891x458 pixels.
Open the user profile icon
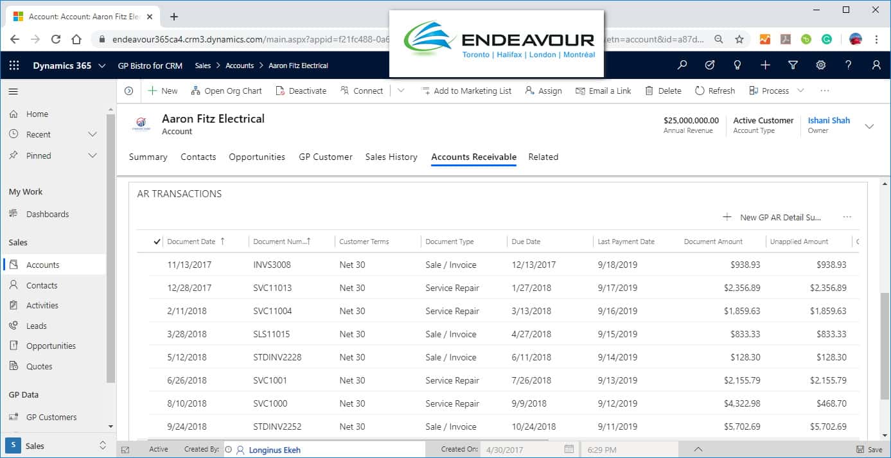[876, 65]
